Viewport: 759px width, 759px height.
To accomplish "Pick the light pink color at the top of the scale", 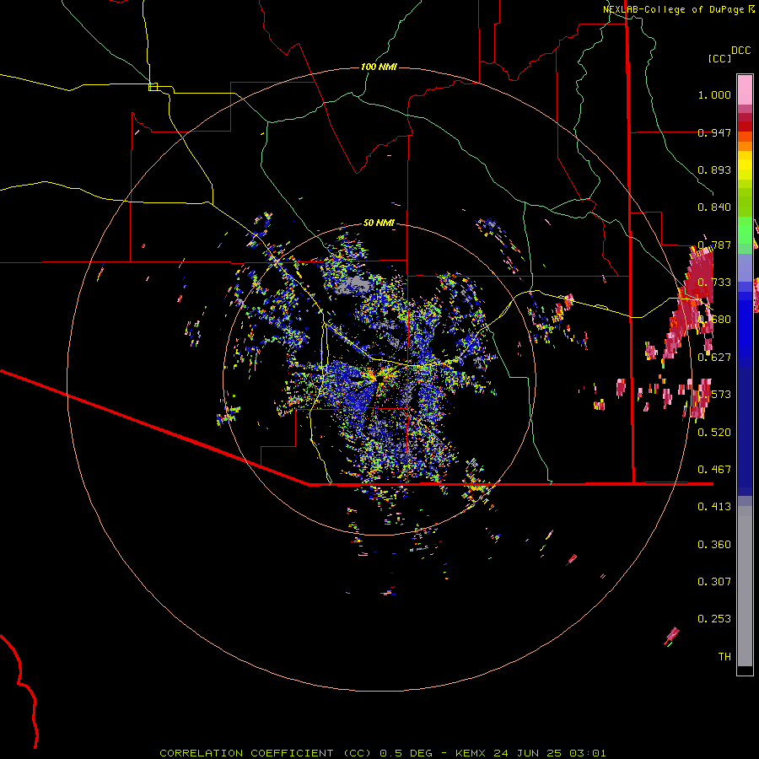I will [745, 89].
